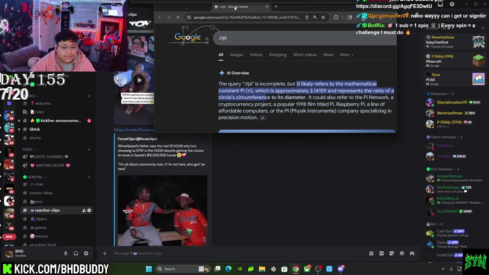489x275 pixels.
Task: Deafen audio with the headphones icon
Action: (76, 253)
